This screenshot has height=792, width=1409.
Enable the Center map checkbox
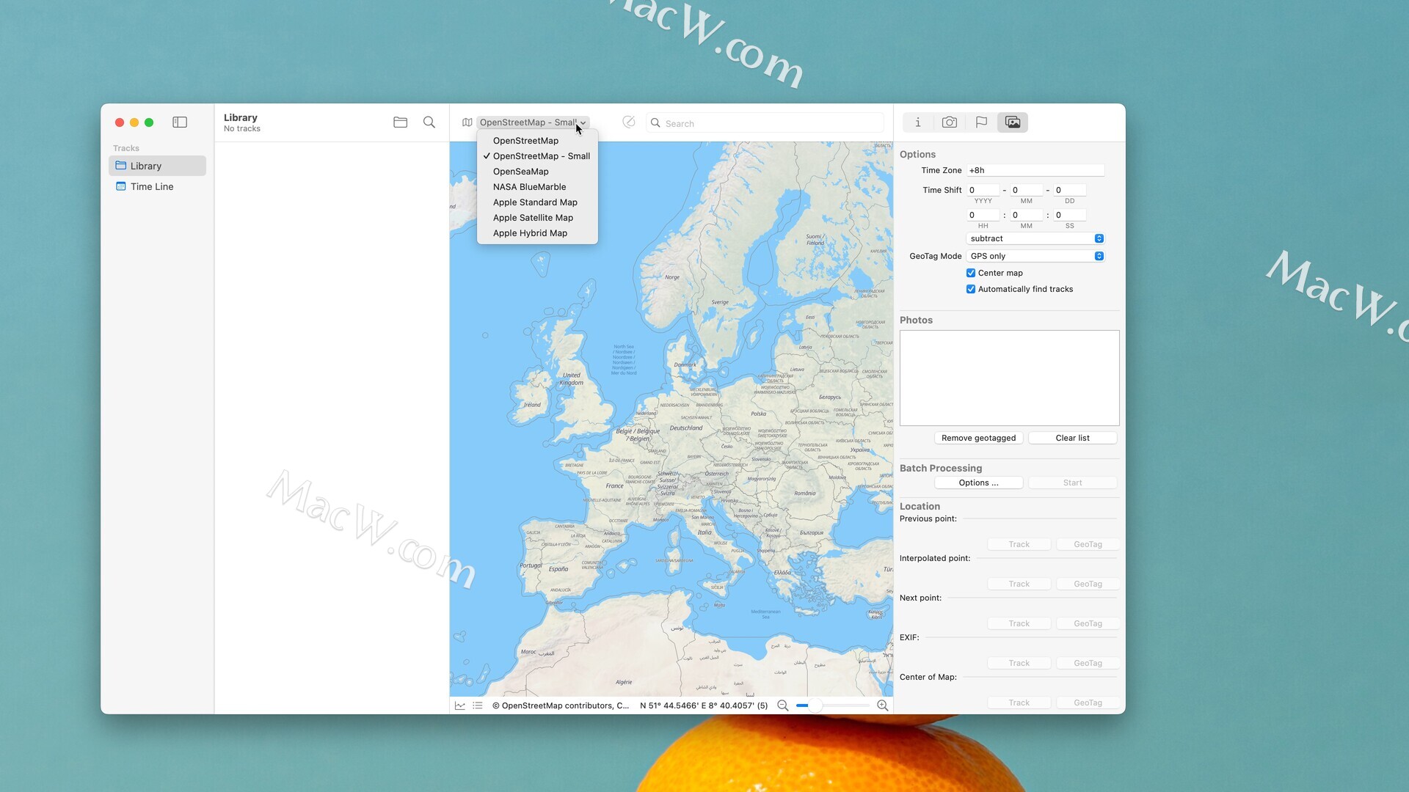point(971,273)
